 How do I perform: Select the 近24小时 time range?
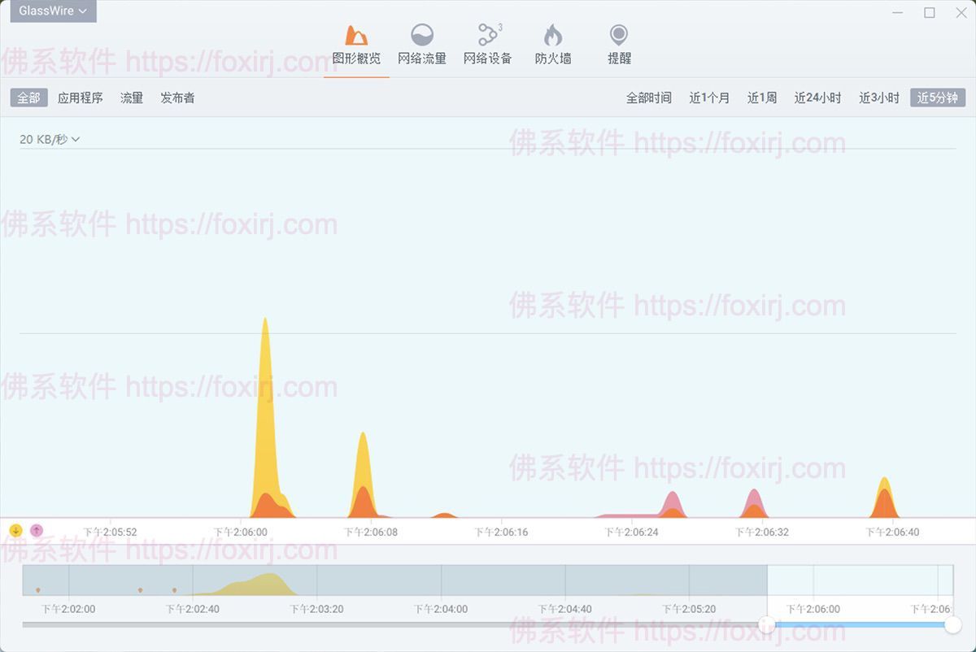[817, 98]
